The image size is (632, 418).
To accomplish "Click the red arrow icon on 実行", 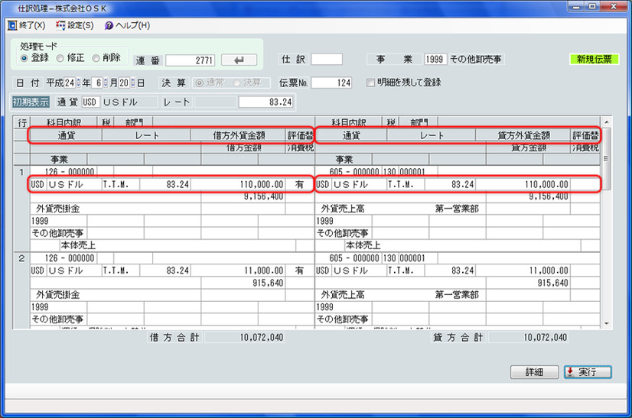I will [x=570, y=372].
